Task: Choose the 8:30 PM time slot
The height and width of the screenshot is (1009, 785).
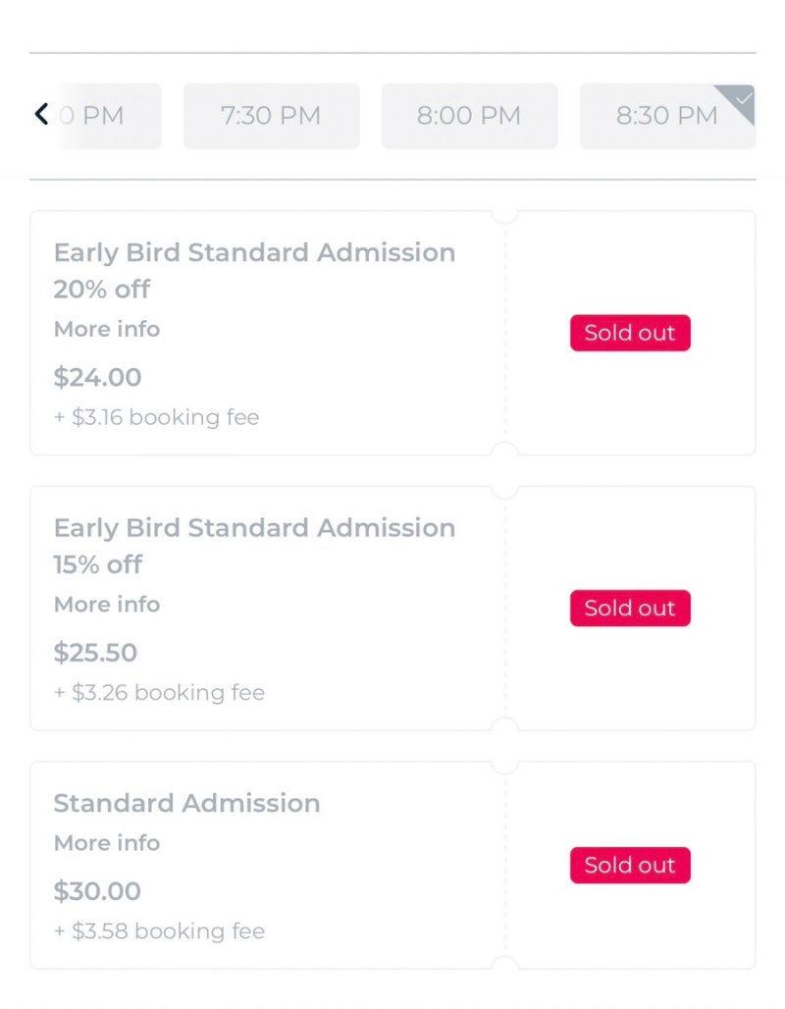Action: (667, 116)
